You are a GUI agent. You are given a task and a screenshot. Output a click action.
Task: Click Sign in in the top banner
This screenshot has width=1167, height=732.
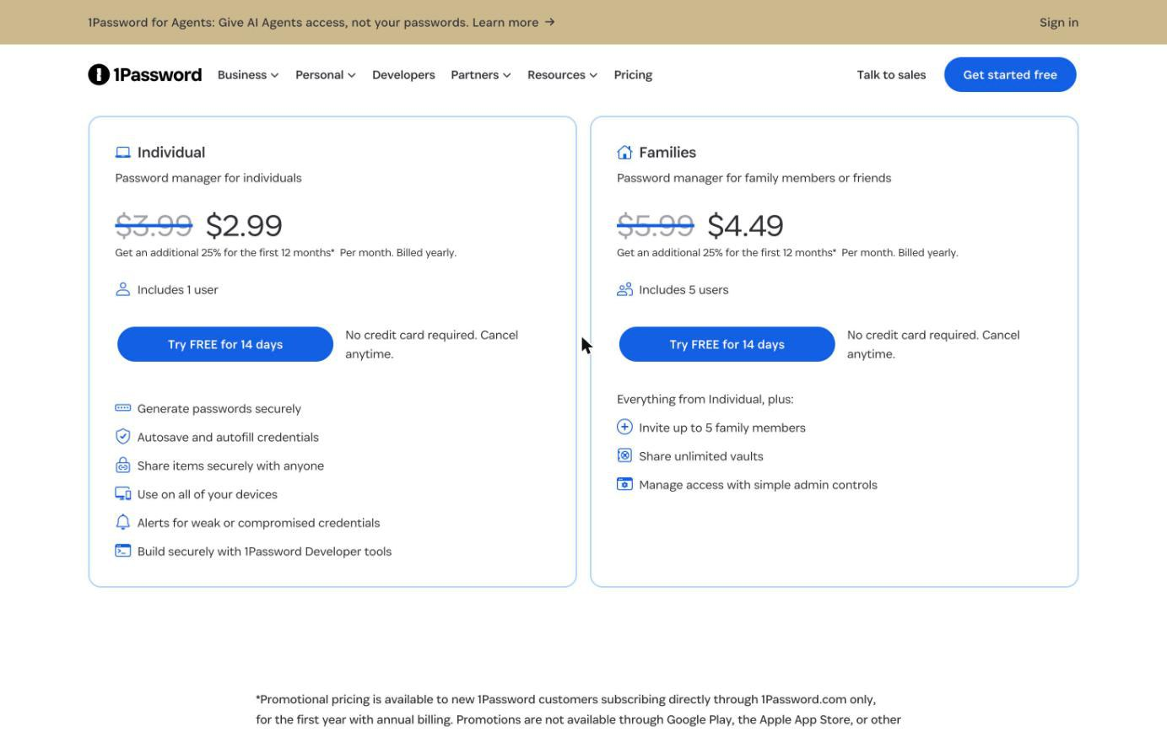coord(1059,23)
